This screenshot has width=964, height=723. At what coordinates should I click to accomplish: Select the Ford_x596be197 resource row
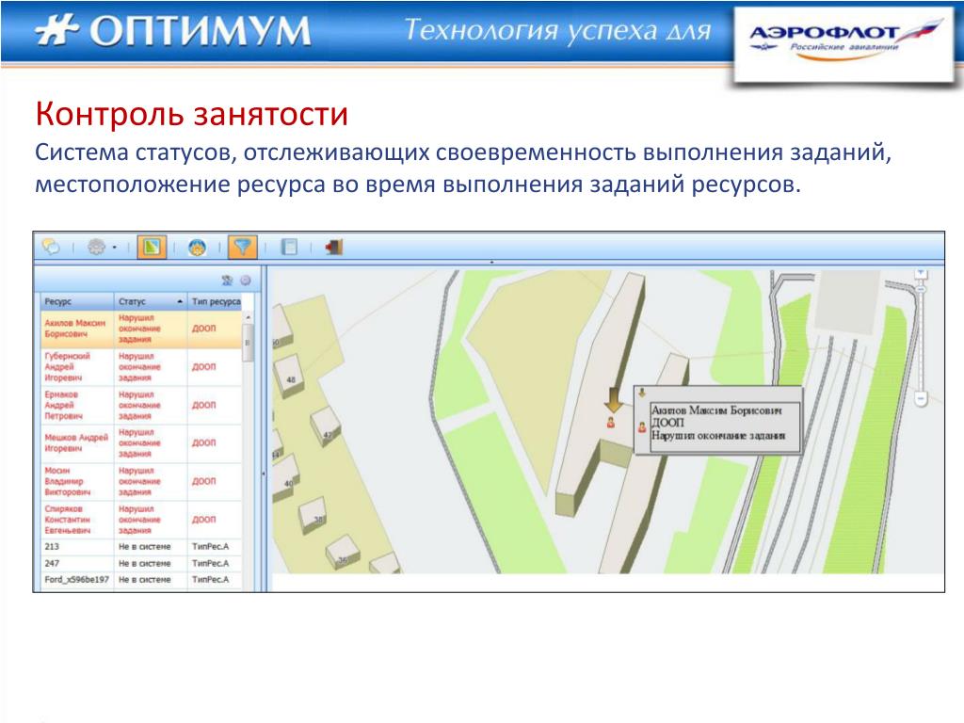click(76, 580)
